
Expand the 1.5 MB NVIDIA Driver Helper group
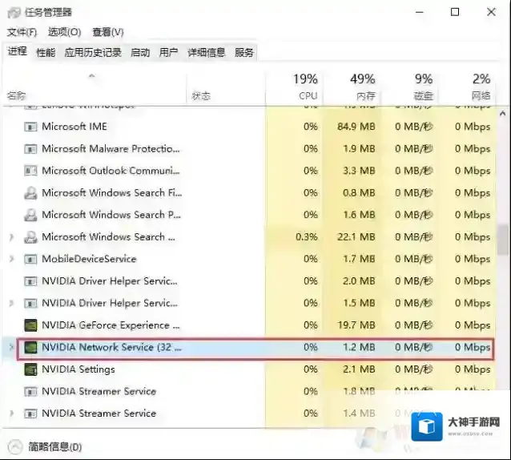11,303
